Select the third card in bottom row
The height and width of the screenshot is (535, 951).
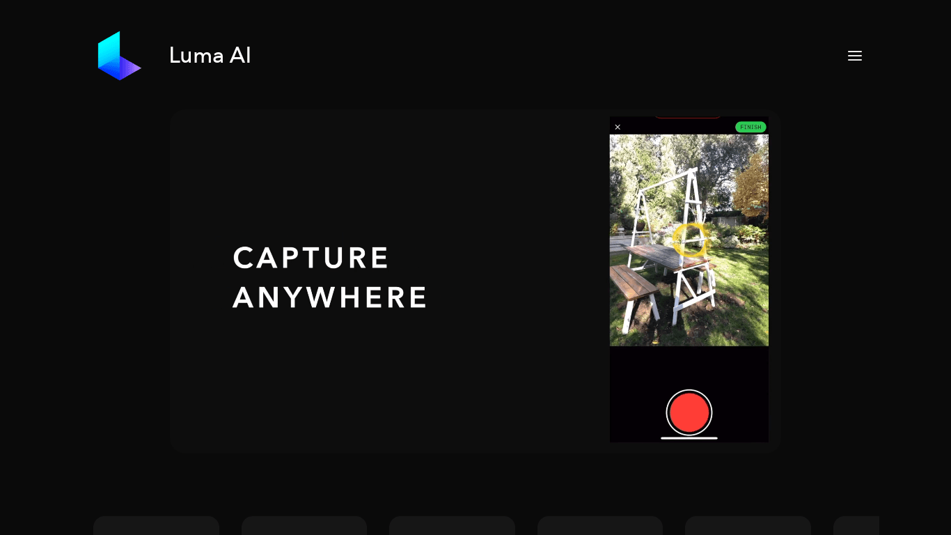(x=452, y=525)
